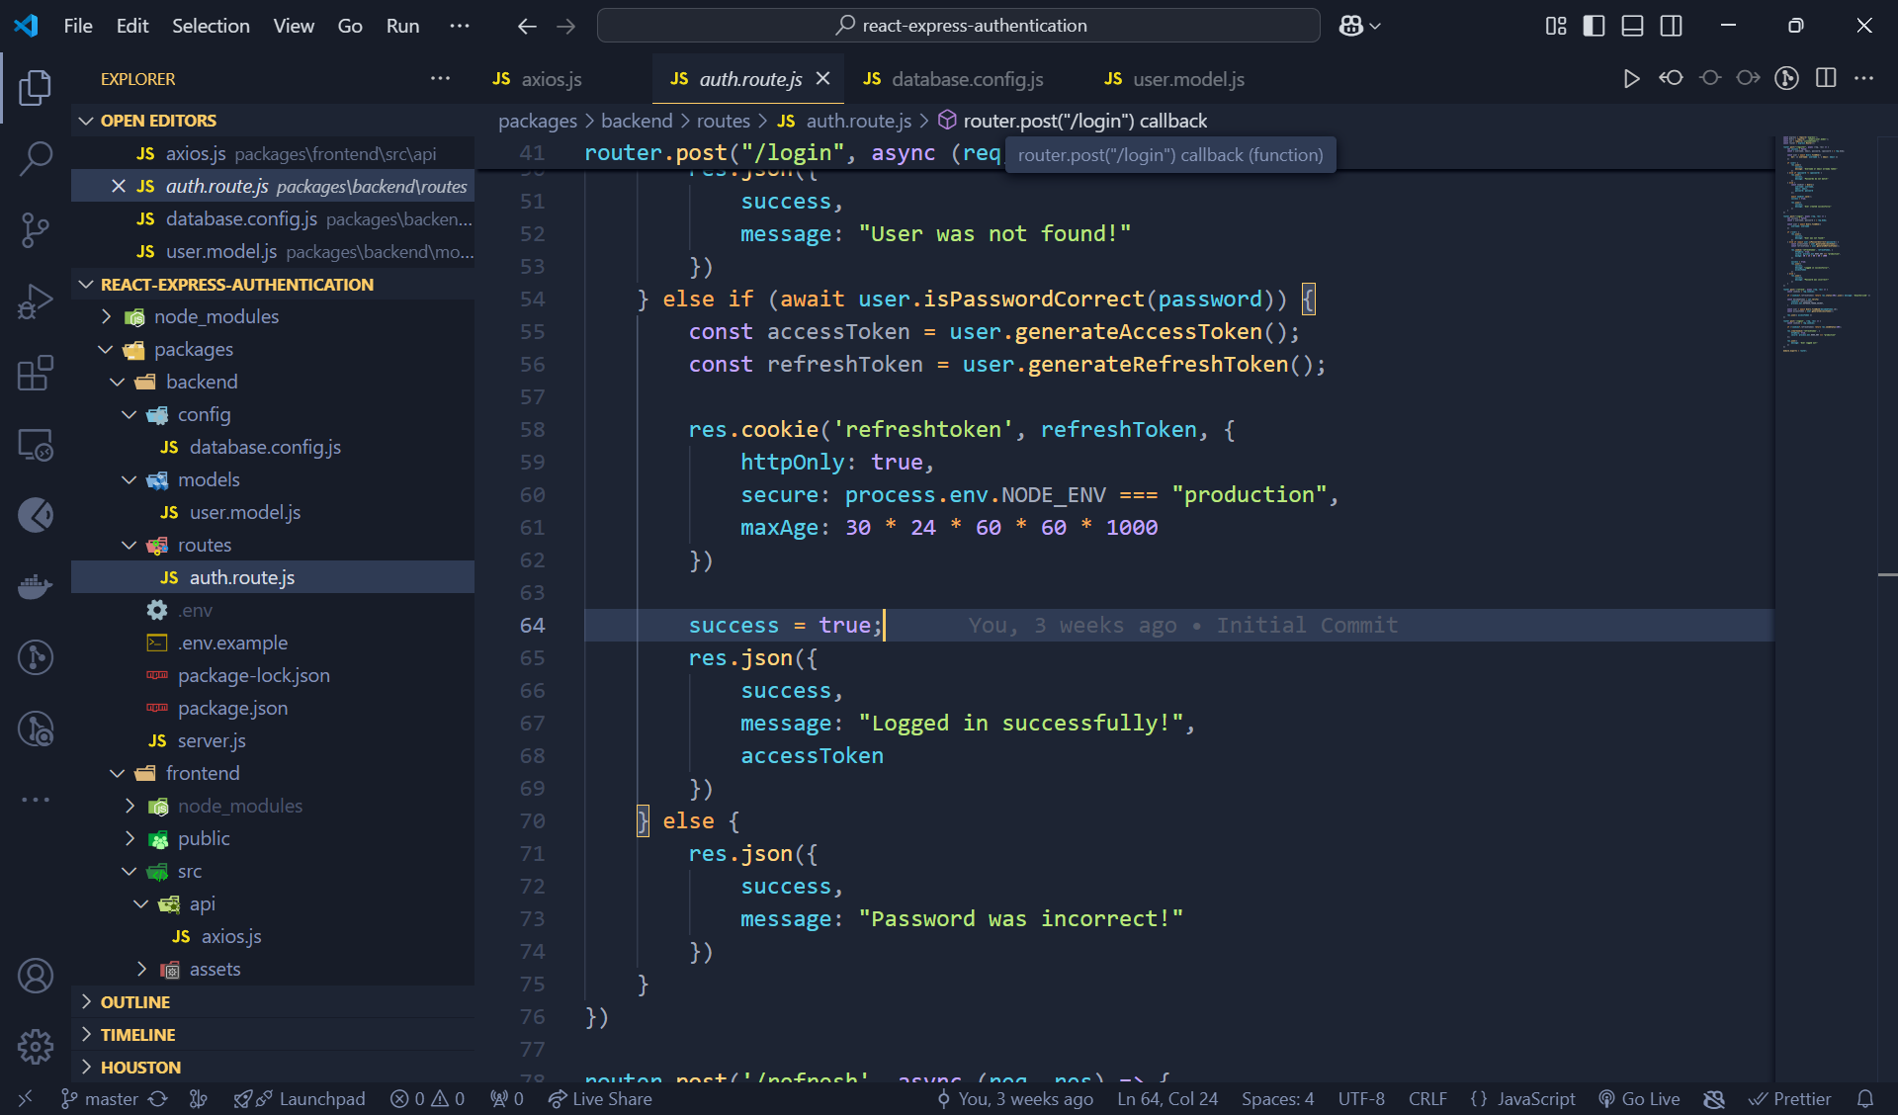This screenshot has width=1898, height=1115.
Task: Toggle Go Live server
Action: pyautogui.click(x=1639, y=1099)
